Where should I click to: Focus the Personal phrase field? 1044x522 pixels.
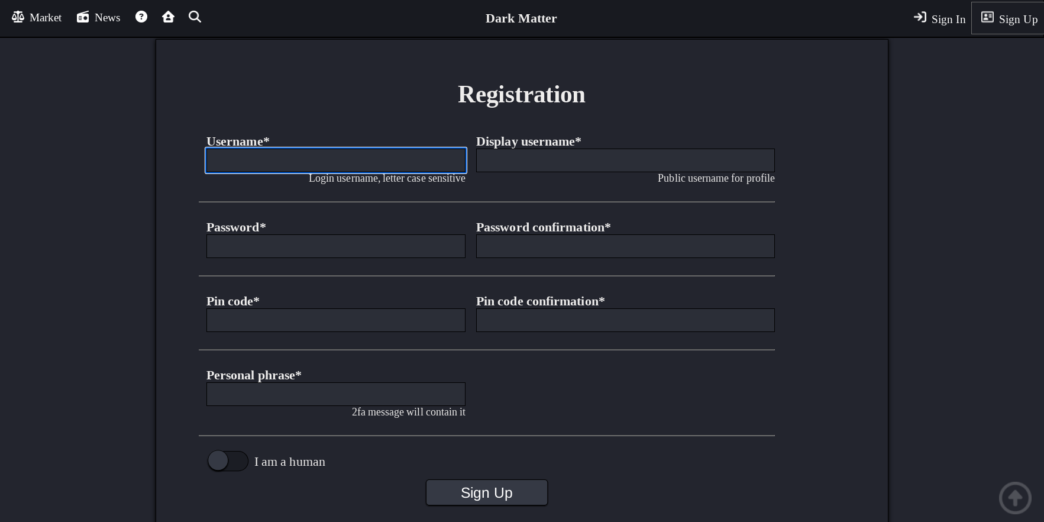point(335,394)
